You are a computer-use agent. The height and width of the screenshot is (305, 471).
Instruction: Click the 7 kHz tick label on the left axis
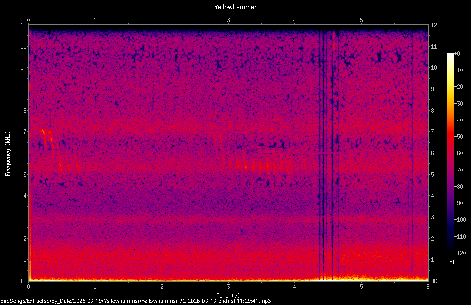pos(25,132)
